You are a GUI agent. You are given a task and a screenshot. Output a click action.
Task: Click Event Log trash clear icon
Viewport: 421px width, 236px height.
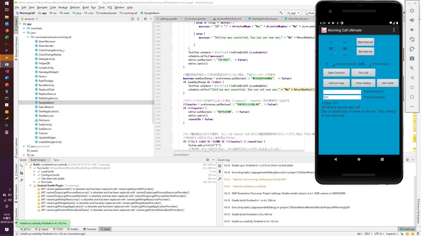(219, 172)
